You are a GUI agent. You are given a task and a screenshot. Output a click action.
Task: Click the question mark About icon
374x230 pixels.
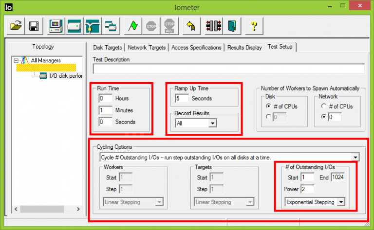coord(253,26)
